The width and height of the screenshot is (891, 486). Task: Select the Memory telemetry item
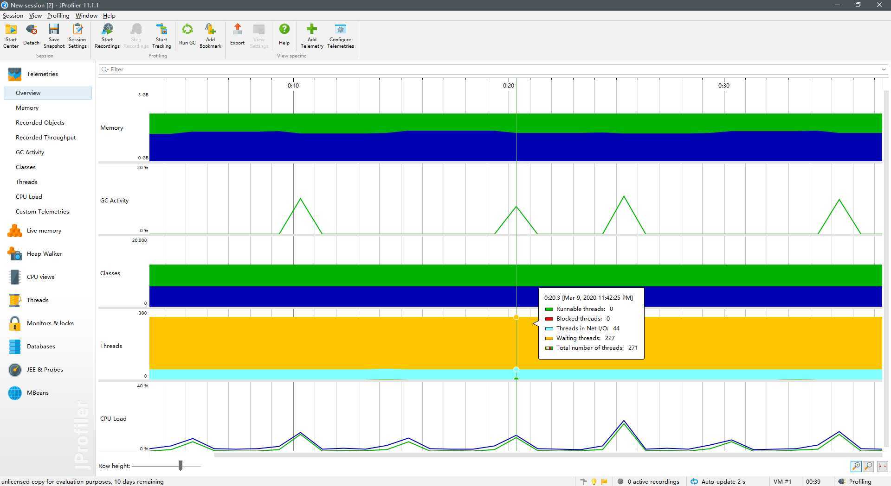[27, 107]
